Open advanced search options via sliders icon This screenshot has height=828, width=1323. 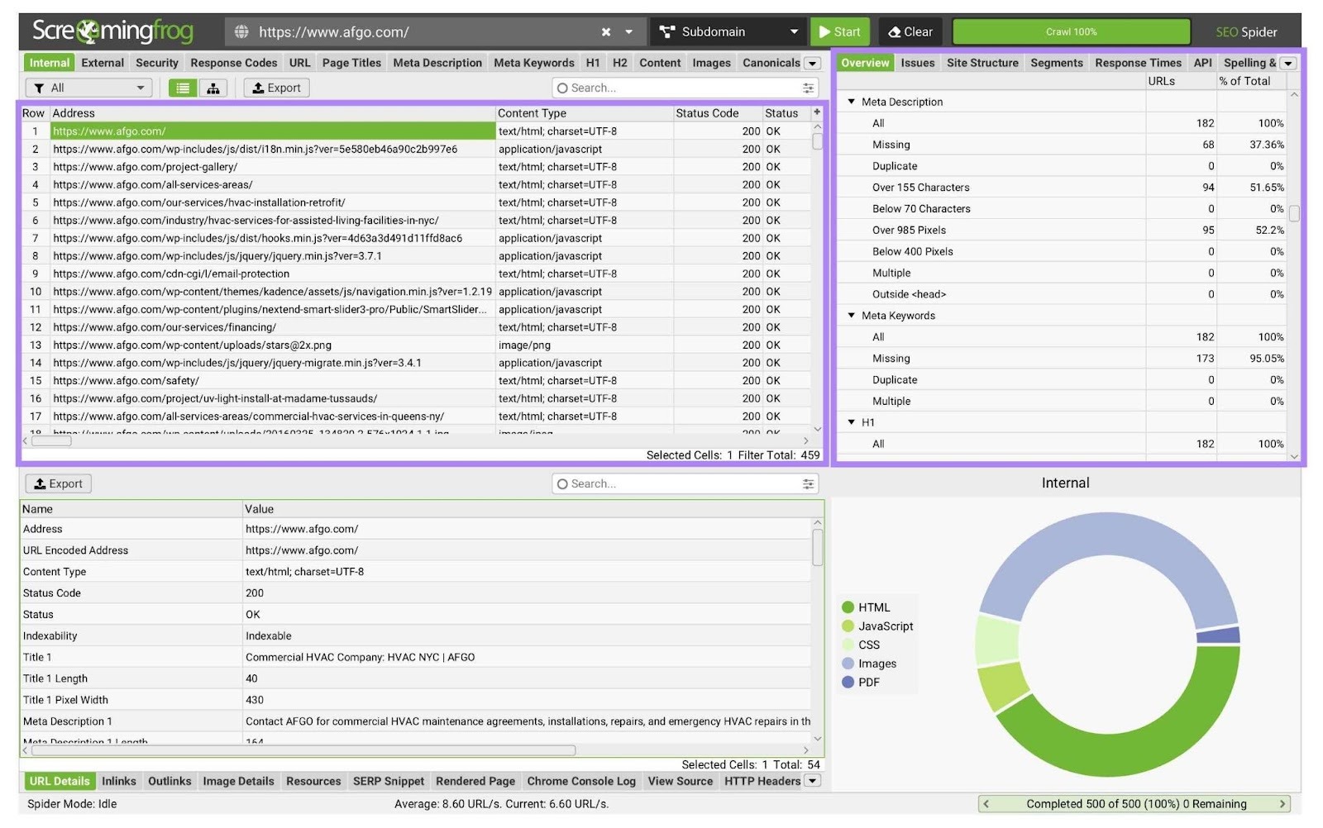tap(809, 88)
